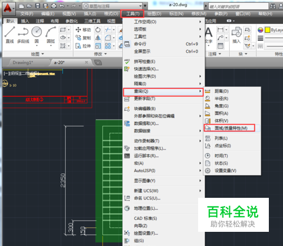
Task: Click the Undo arrow icon
Action: coord(62,6)
